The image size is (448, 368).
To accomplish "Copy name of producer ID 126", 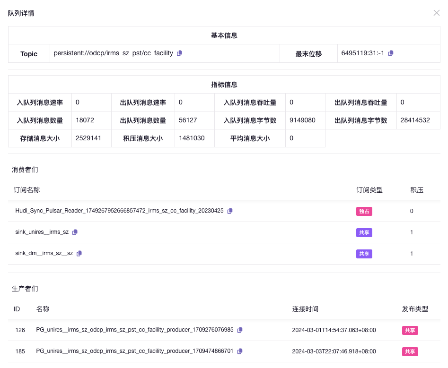I will coord(240,330).
